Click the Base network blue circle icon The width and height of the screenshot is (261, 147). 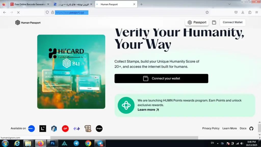pos(31,129)
